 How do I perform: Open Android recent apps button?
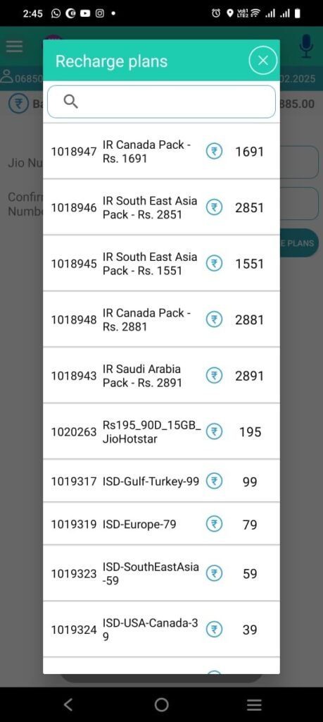tap(254, 704)
